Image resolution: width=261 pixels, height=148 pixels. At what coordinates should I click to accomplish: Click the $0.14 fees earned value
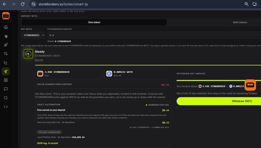pyautogui.click(x=166, y=110)
